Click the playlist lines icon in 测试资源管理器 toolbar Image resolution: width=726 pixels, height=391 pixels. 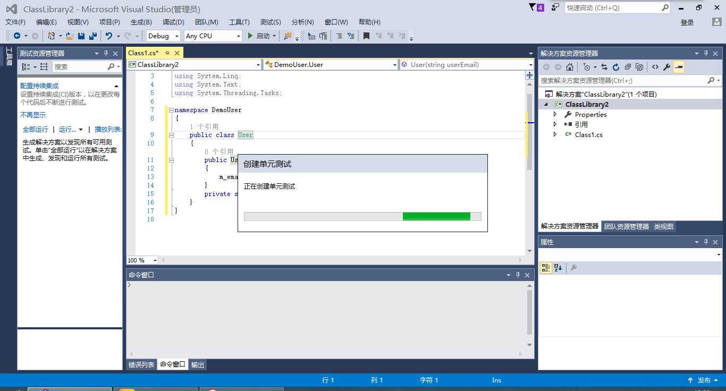[x=44, y=66]
